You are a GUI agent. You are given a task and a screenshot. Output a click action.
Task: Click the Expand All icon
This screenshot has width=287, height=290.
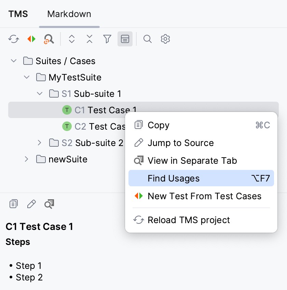[72, 39]
